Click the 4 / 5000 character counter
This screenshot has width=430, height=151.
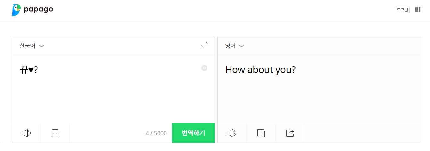(156, 133)
